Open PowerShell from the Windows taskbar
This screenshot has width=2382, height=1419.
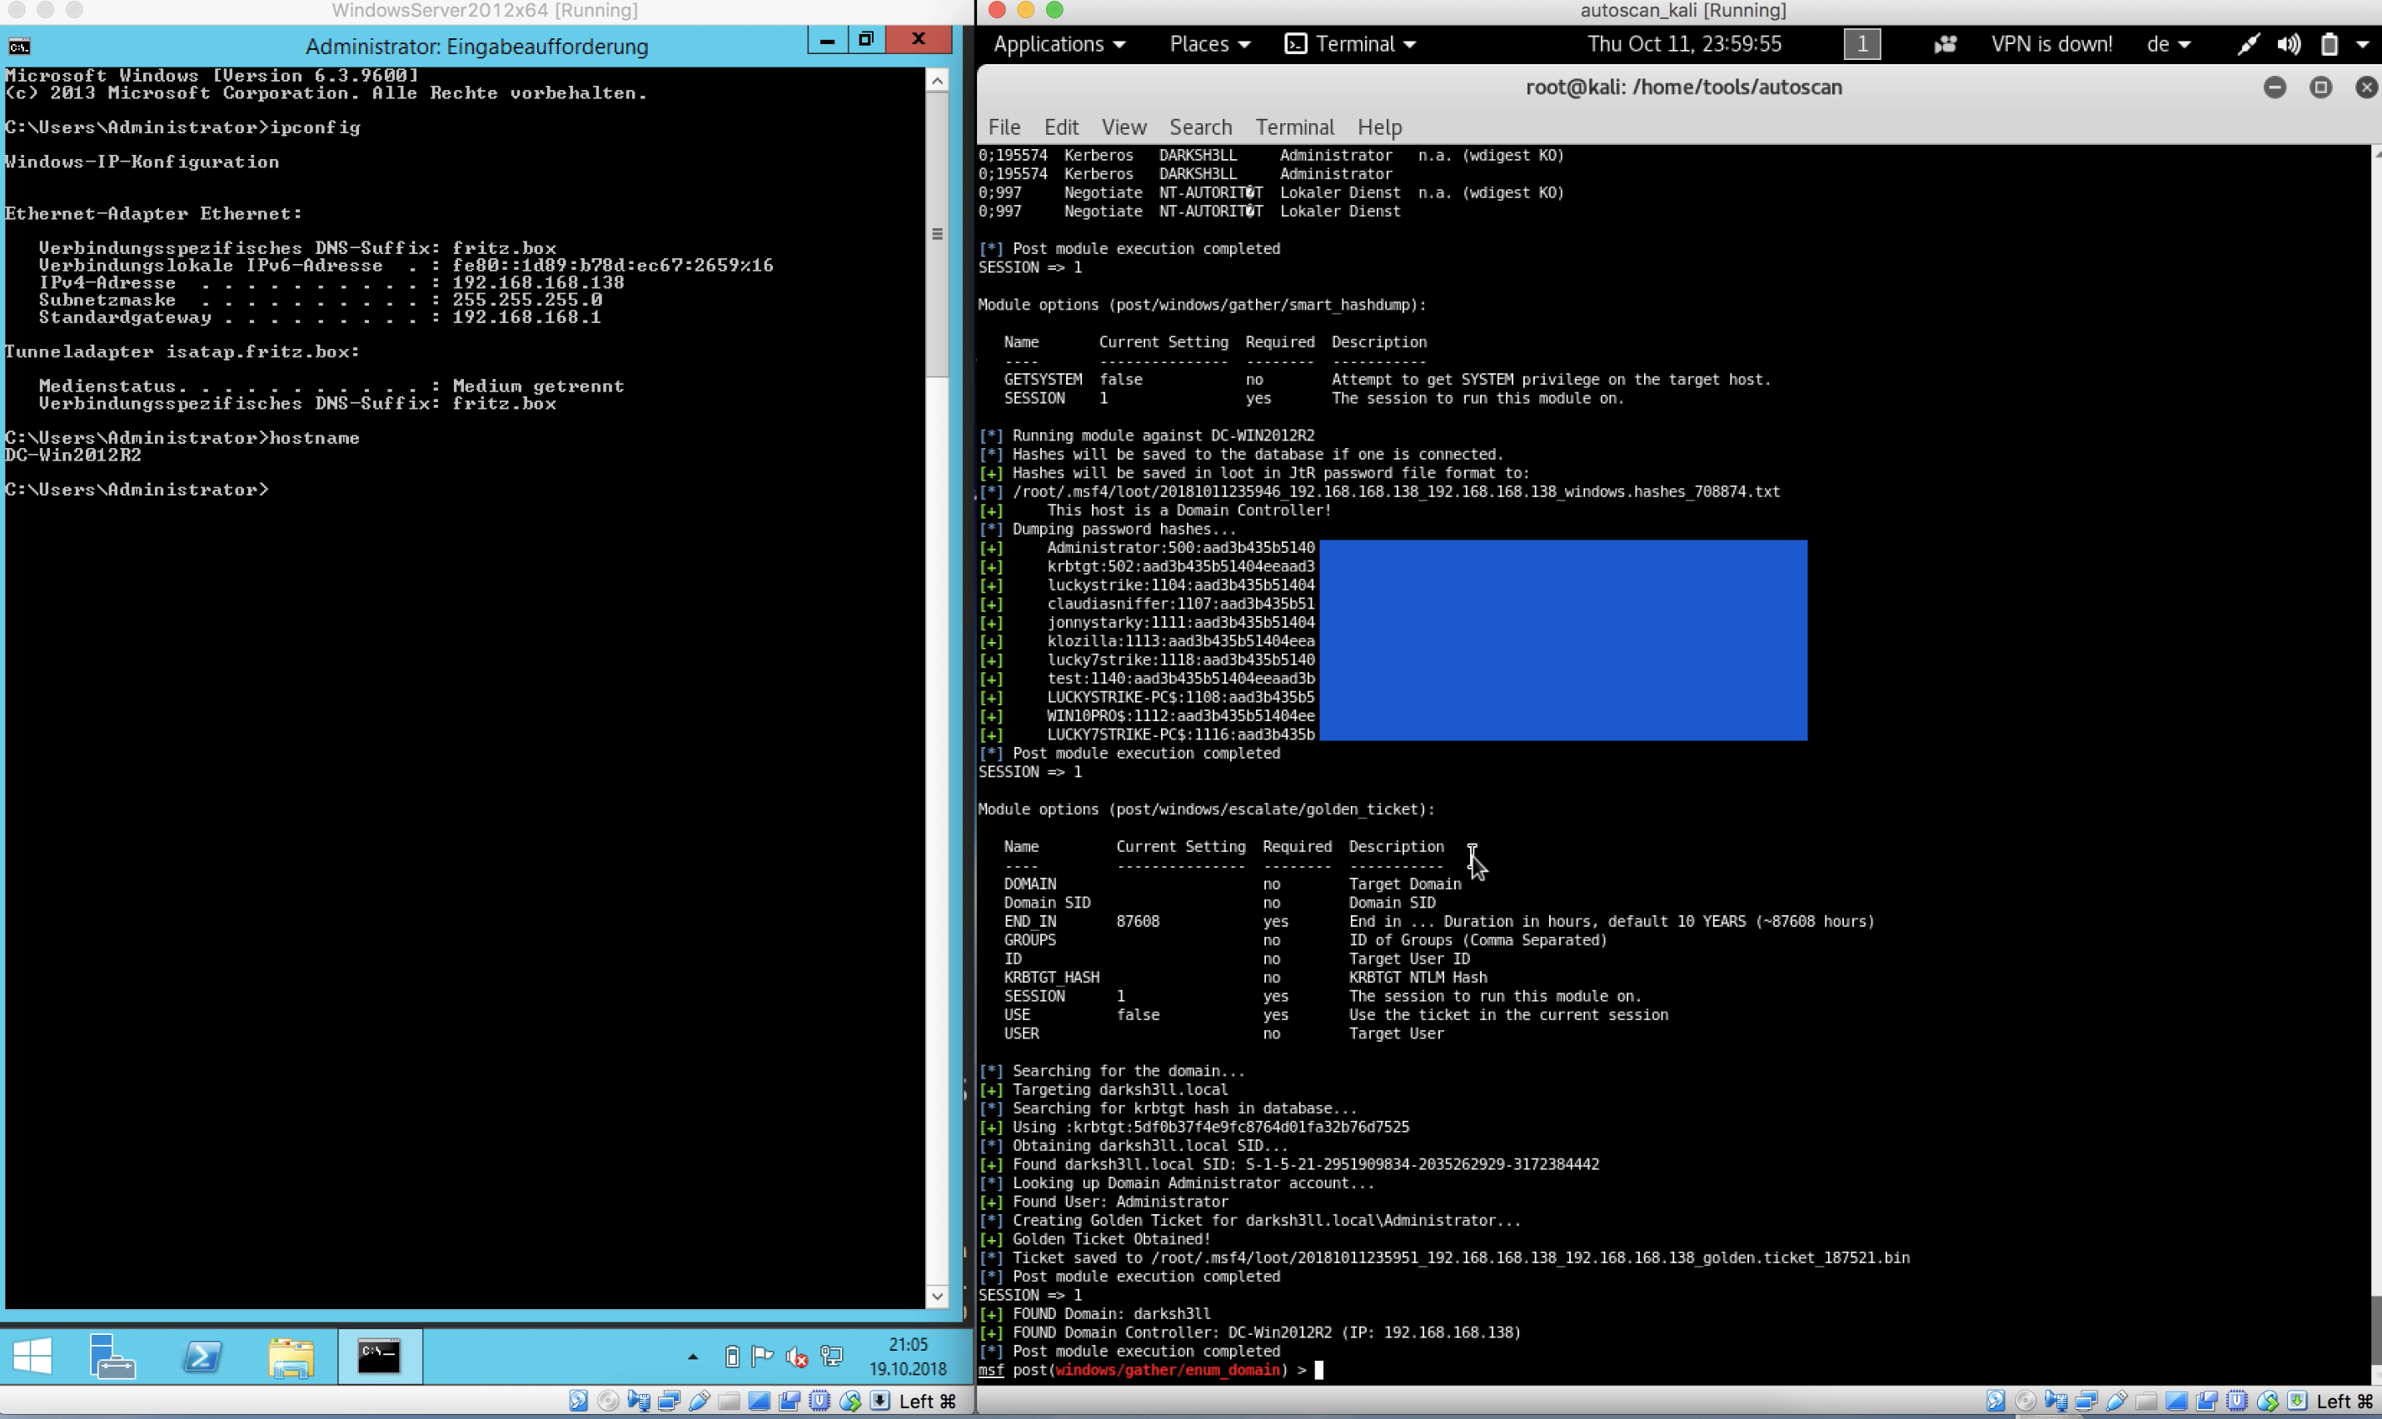pos(202,1356)
